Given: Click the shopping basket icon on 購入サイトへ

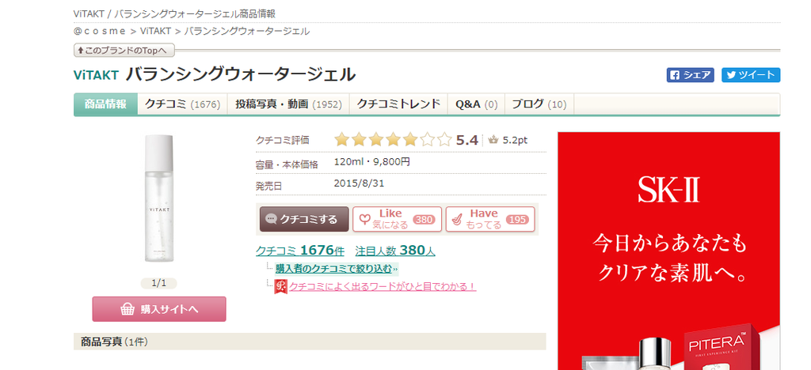Looking at the screenshot, I should 128,309.
